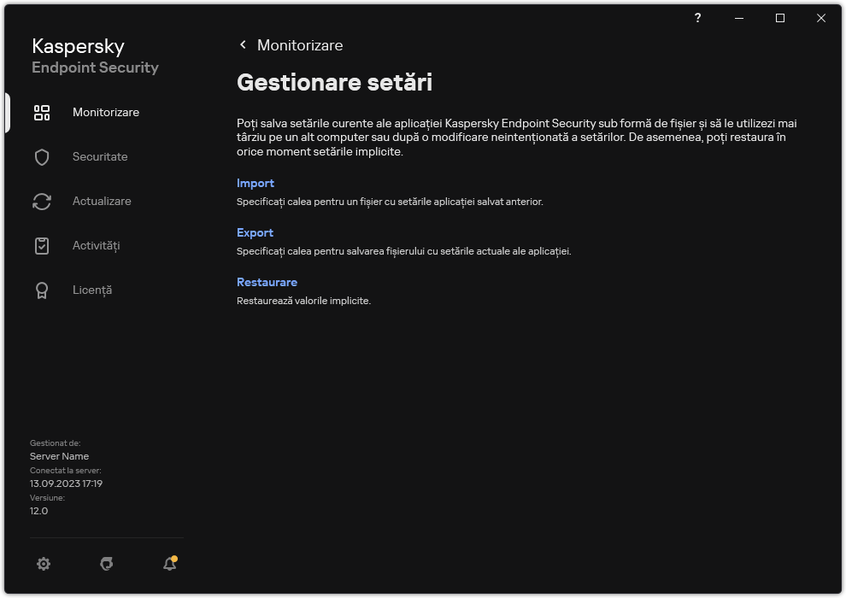
Task: Open the notifications bell icon
Action: (x=168, y=564)
